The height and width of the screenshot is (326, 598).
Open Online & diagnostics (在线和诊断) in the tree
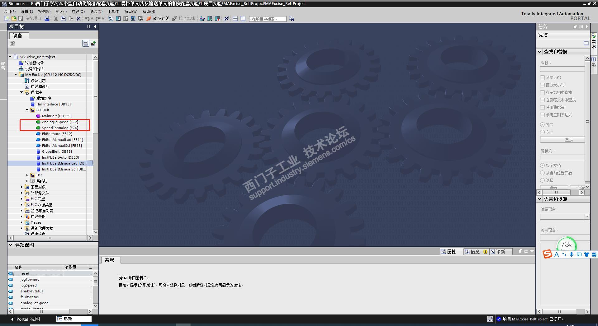(x=40, y=86)
